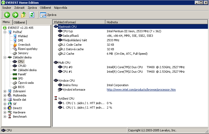Click the Senzory icon

pos(15,53)
